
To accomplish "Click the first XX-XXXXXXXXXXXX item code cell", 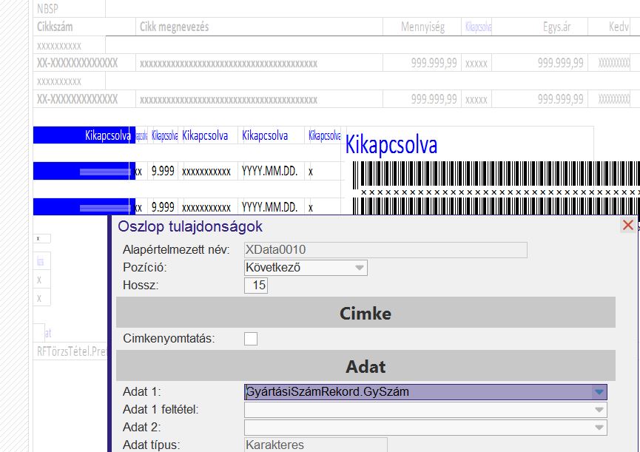I will click(84, 63).
